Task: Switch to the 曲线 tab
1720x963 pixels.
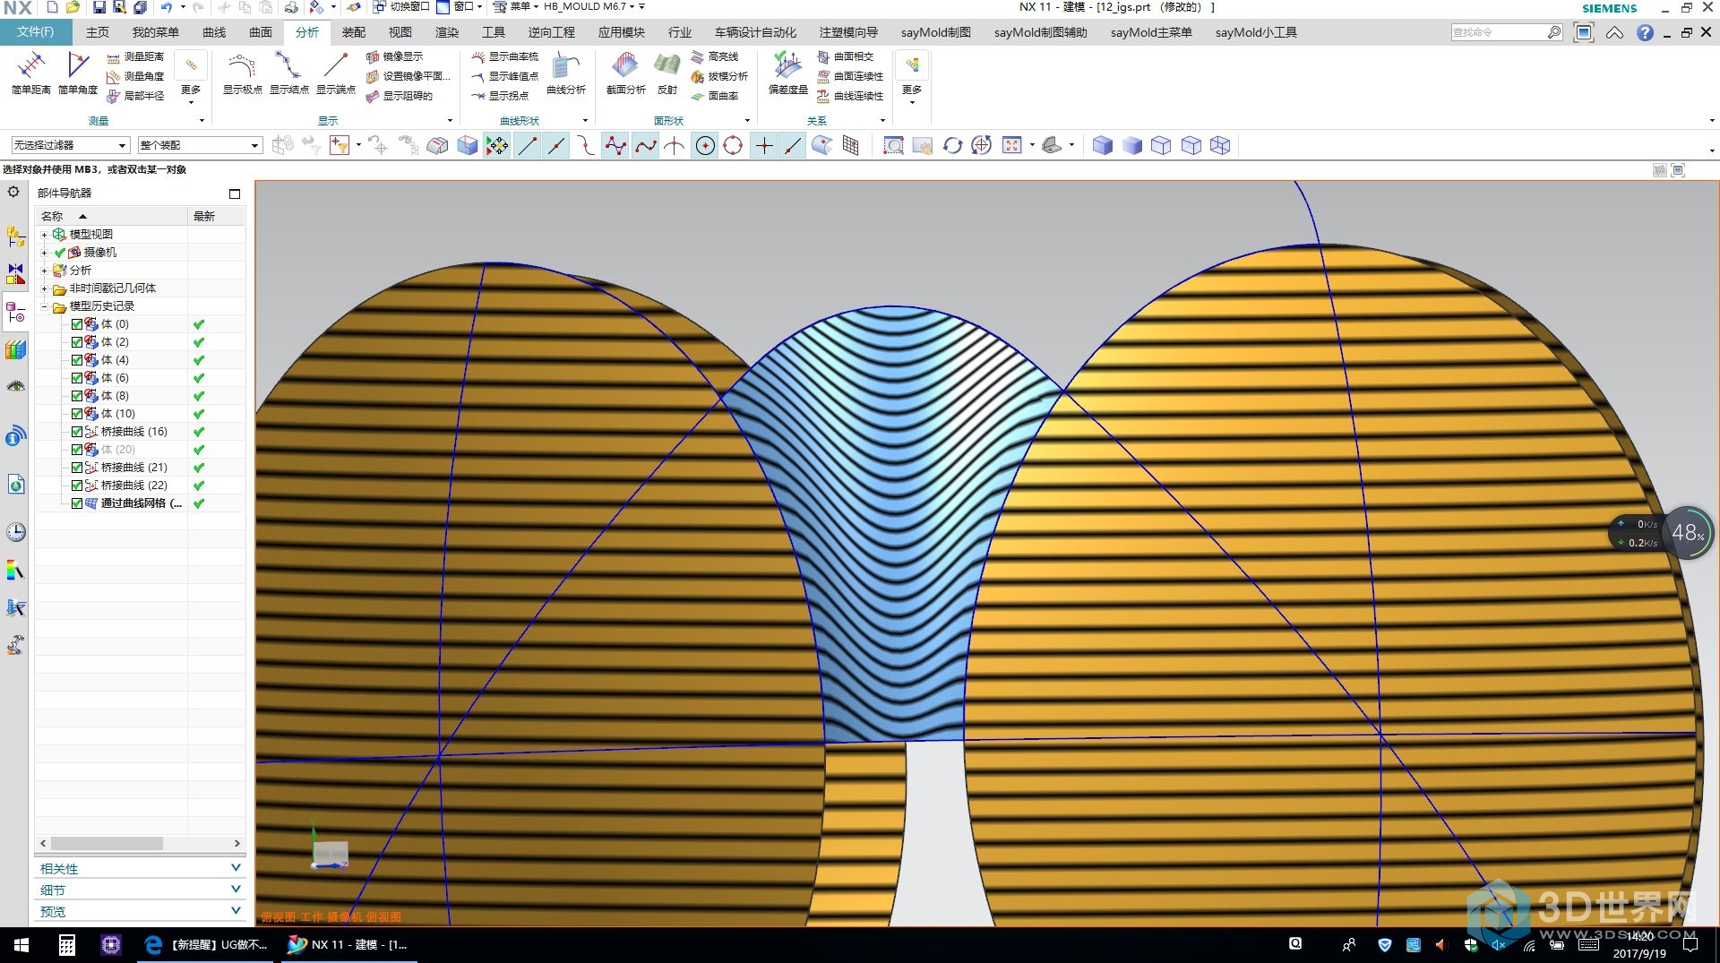Action: [x=214, y=32]
